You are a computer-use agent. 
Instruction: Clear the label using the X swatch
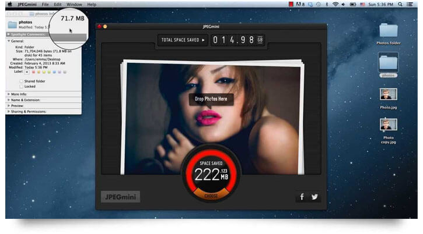coord(27,72)
